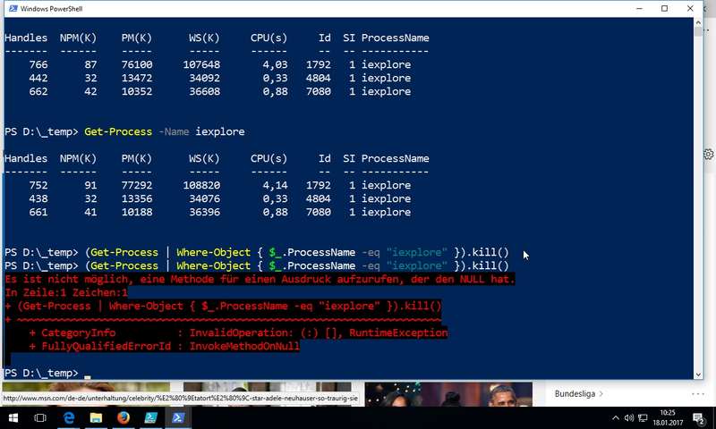Open the clock and date flyout
The height and width of the screenshot is (429, 716).
pos(668,417)
